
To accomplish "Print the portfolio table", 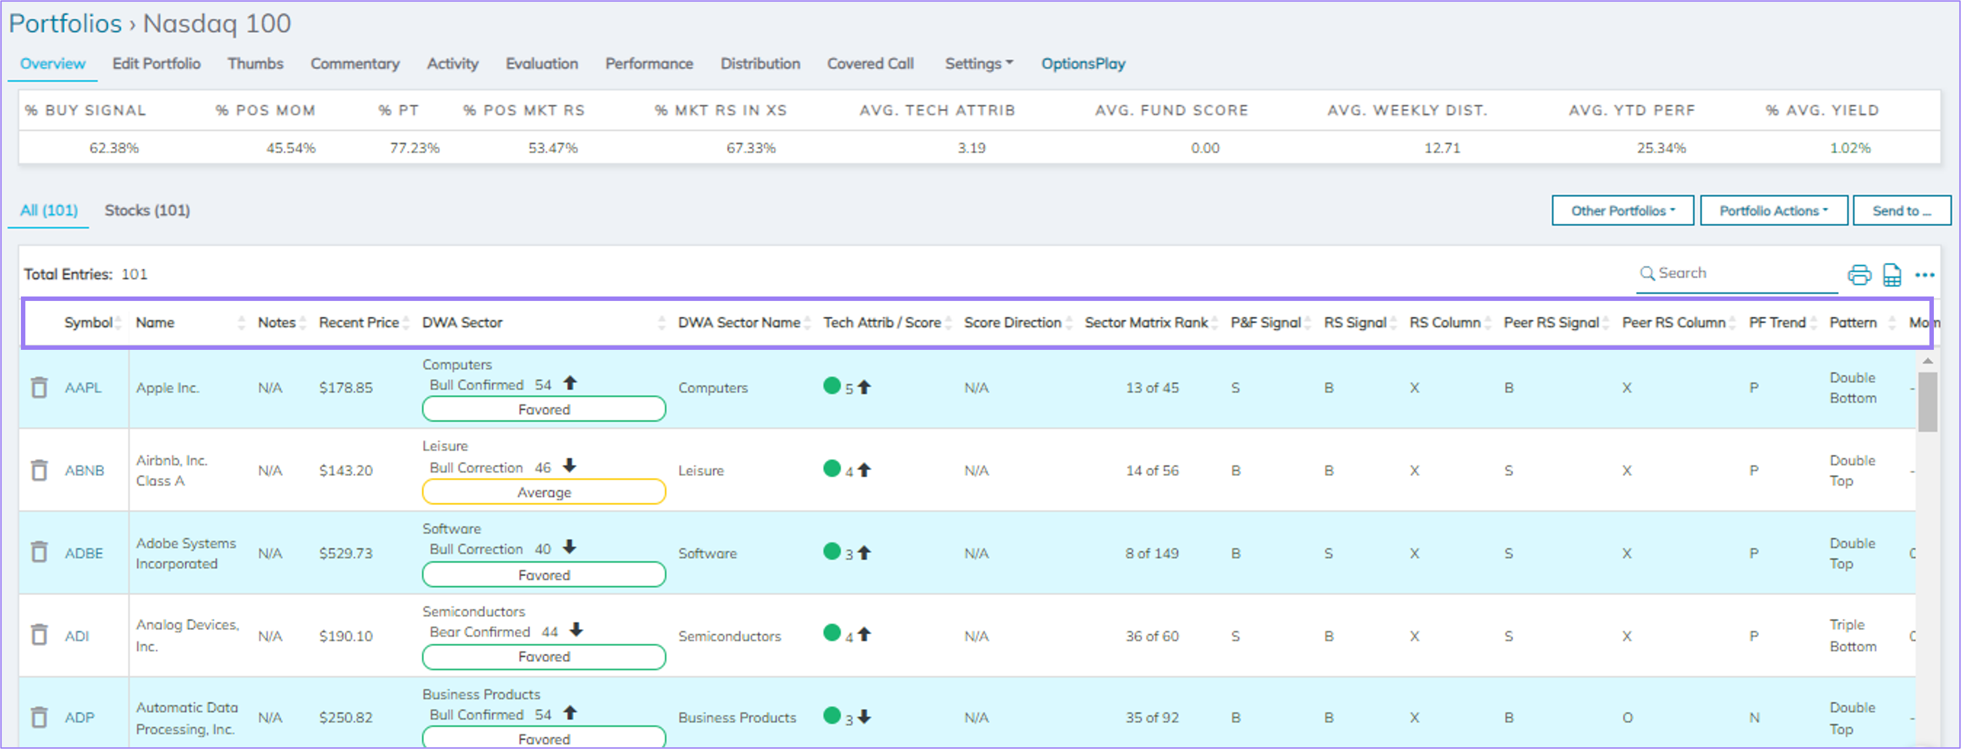I will [x=1859, y=275].
